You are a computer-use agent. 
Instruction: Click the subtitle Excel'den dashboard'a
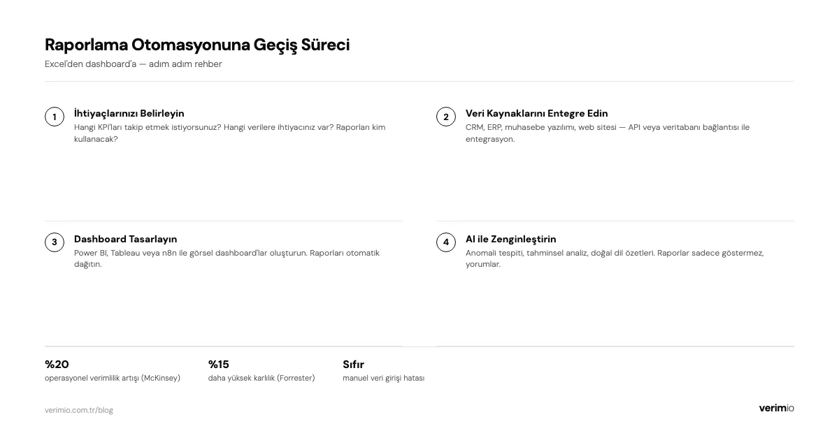133,64
